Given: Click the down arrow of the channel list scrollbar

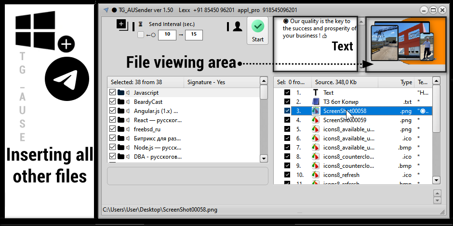Looking at the screenshot, I should [264, 158].
